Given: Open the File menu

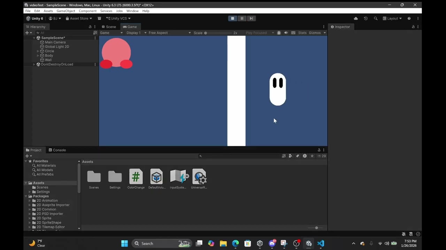Looking at the screenshot, I should pos(28,11).
